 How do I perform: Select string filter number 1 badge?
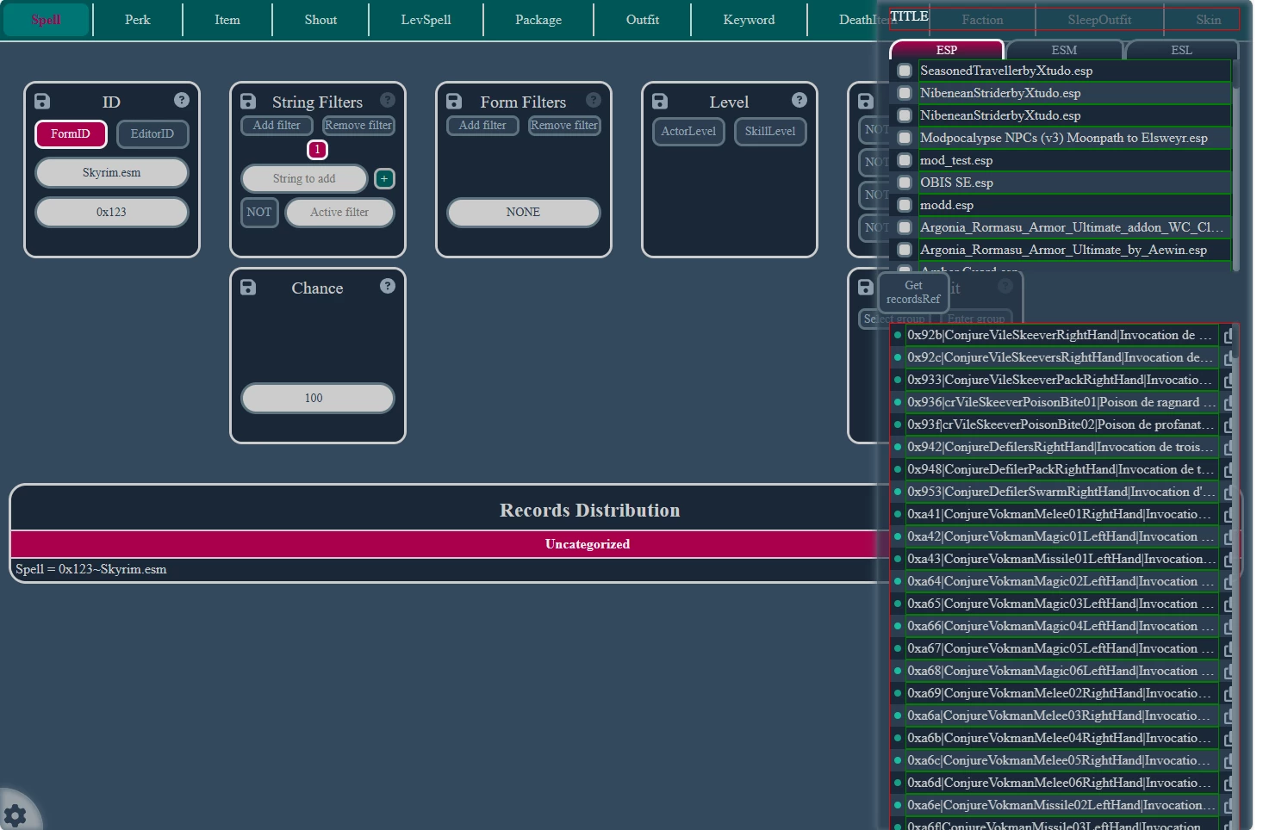317,150
